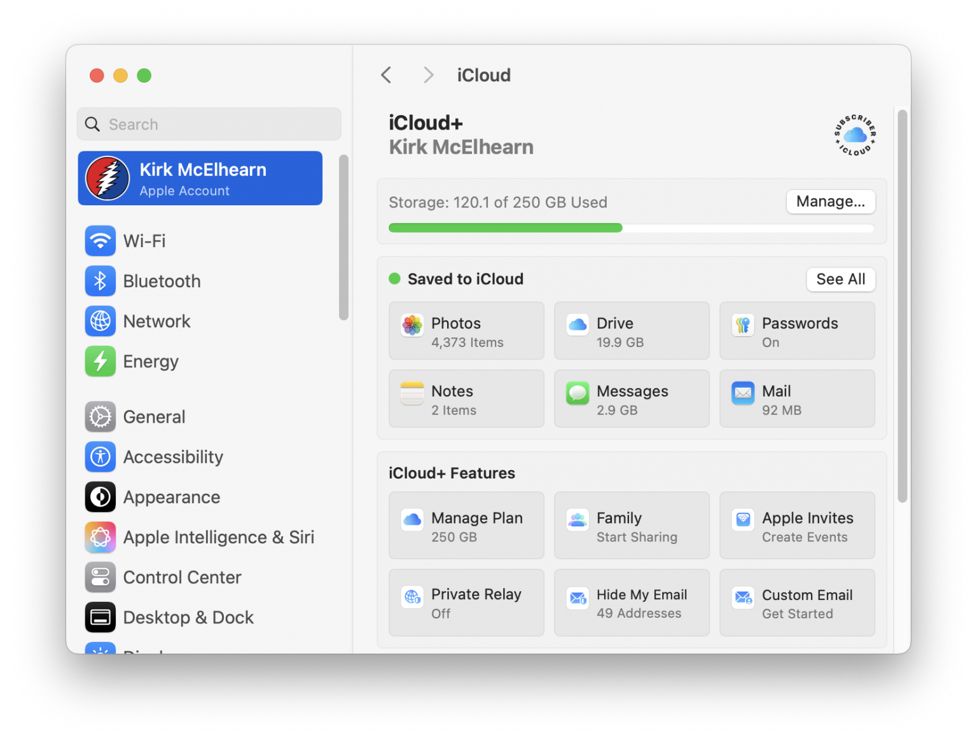Open Custom Email Get Started
Image resolution: width=977 pixels, height=741 pixels.
tap(797, 602)
